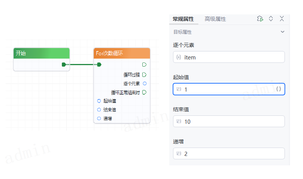This screenshot has height=179, width=303.
Task: Click the number type icon in 起始值 field
Action: [179, 89]
